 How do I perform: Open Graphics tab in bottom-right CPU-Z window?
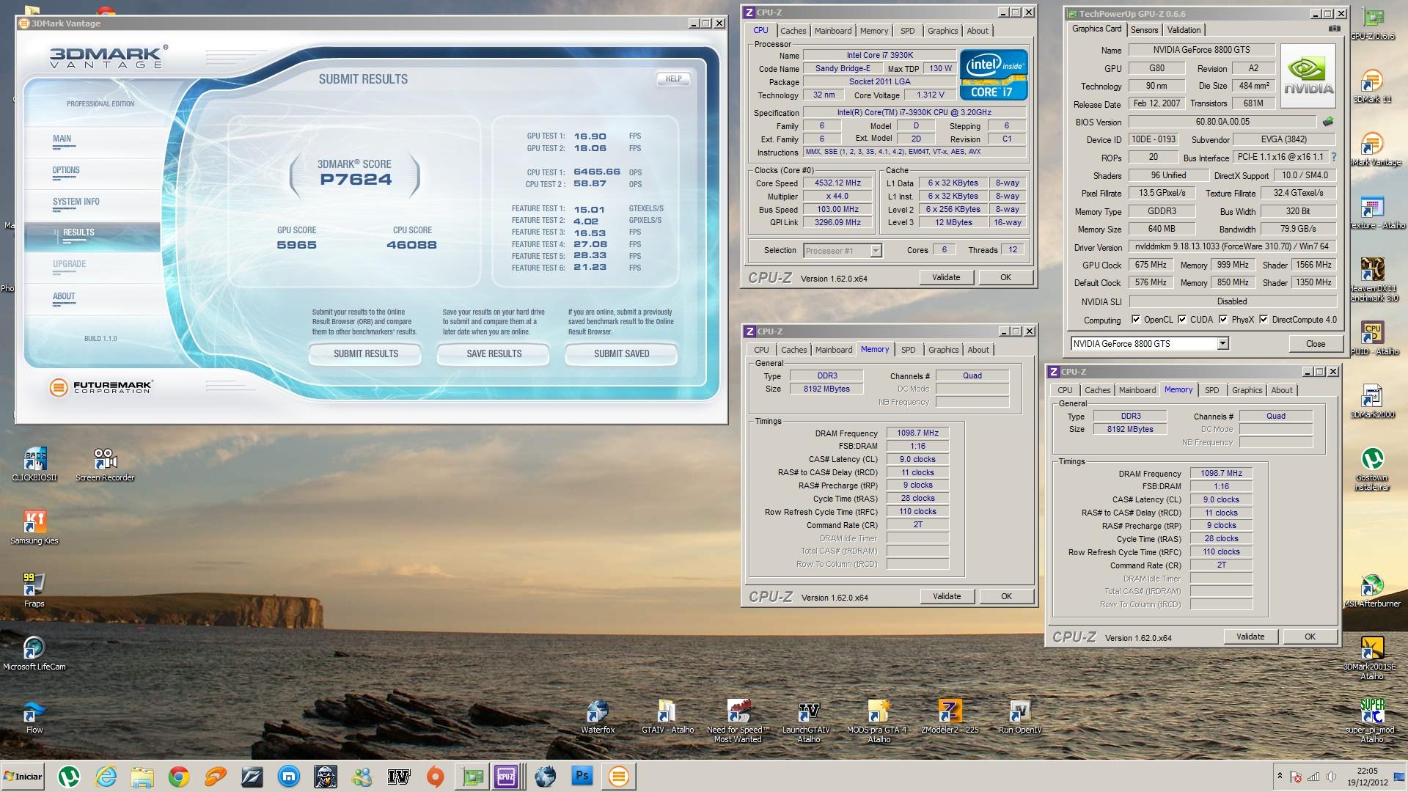tap(1247, 390)
